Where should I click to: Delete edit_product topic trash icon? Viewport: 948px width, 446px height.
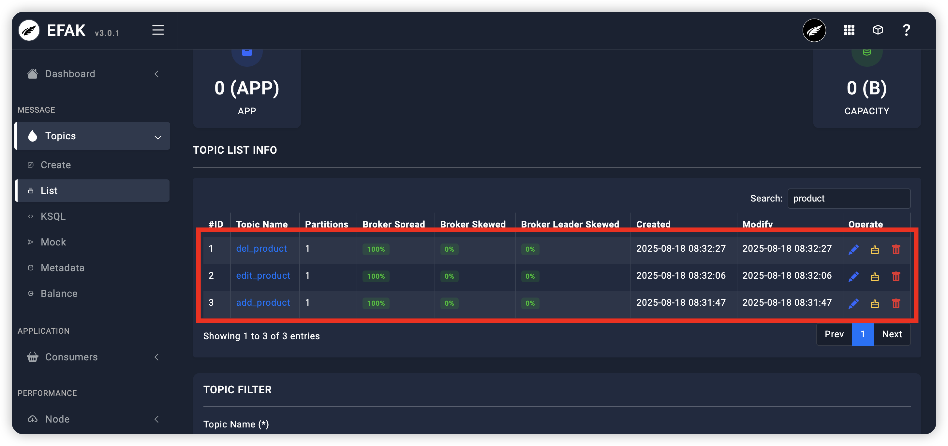pyautogui.click(x=896, y=276)
